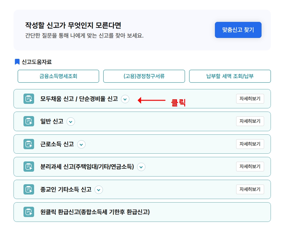Open 원클릭 환급신고(종합소득세 기한후 환급신고)
Viewport: 286px width, 227px height.
point(142,212)
